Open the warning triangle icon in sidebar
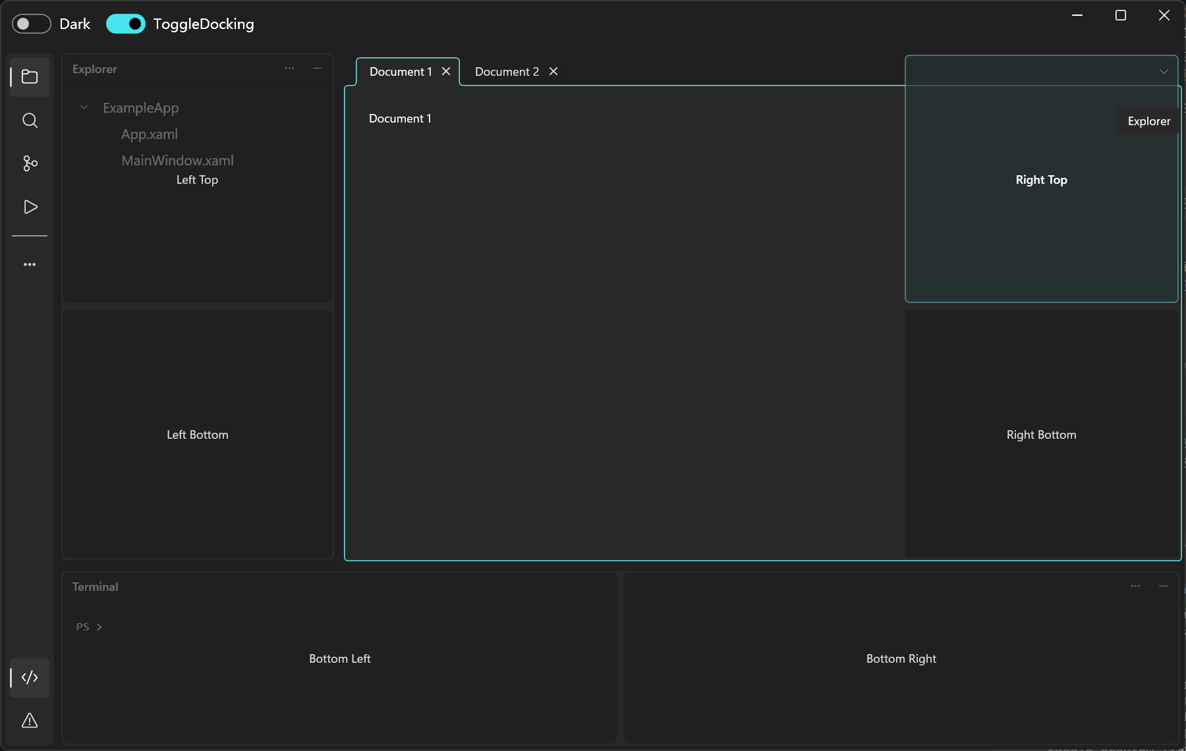 click(30, 720)
